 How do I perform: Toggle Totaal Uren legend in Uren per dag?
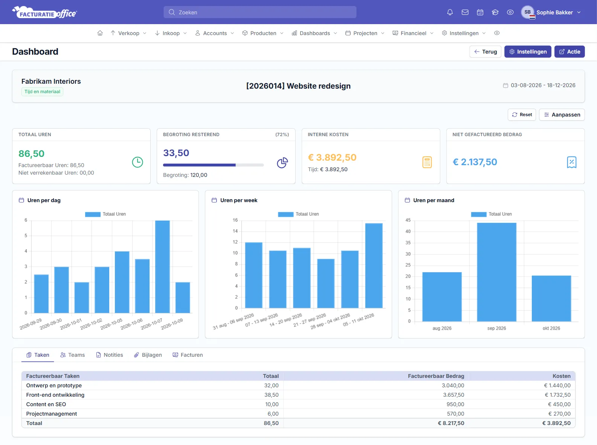coord(105,214)
